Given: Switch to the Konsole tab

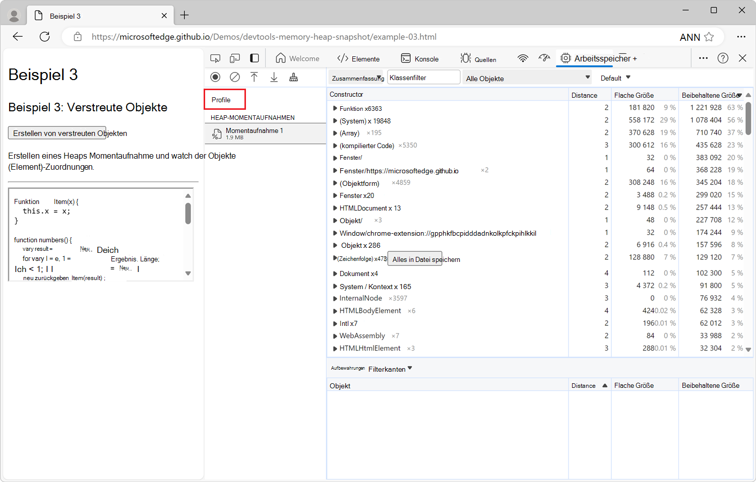Looking at the screenshot, I should (420, 58).
